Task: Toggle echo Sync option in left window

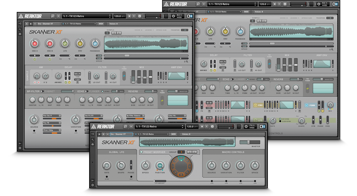Action: (103, 91)
